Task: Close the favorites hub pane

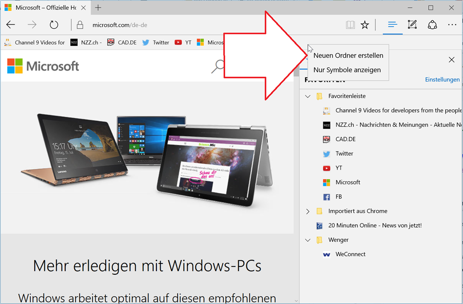Action: 452,60
